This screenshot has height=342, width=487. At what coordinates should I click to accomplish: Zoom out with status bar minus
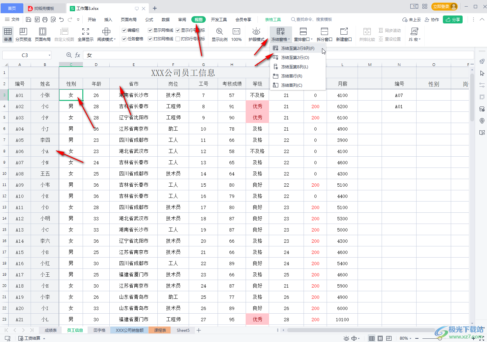coord(417,338)
